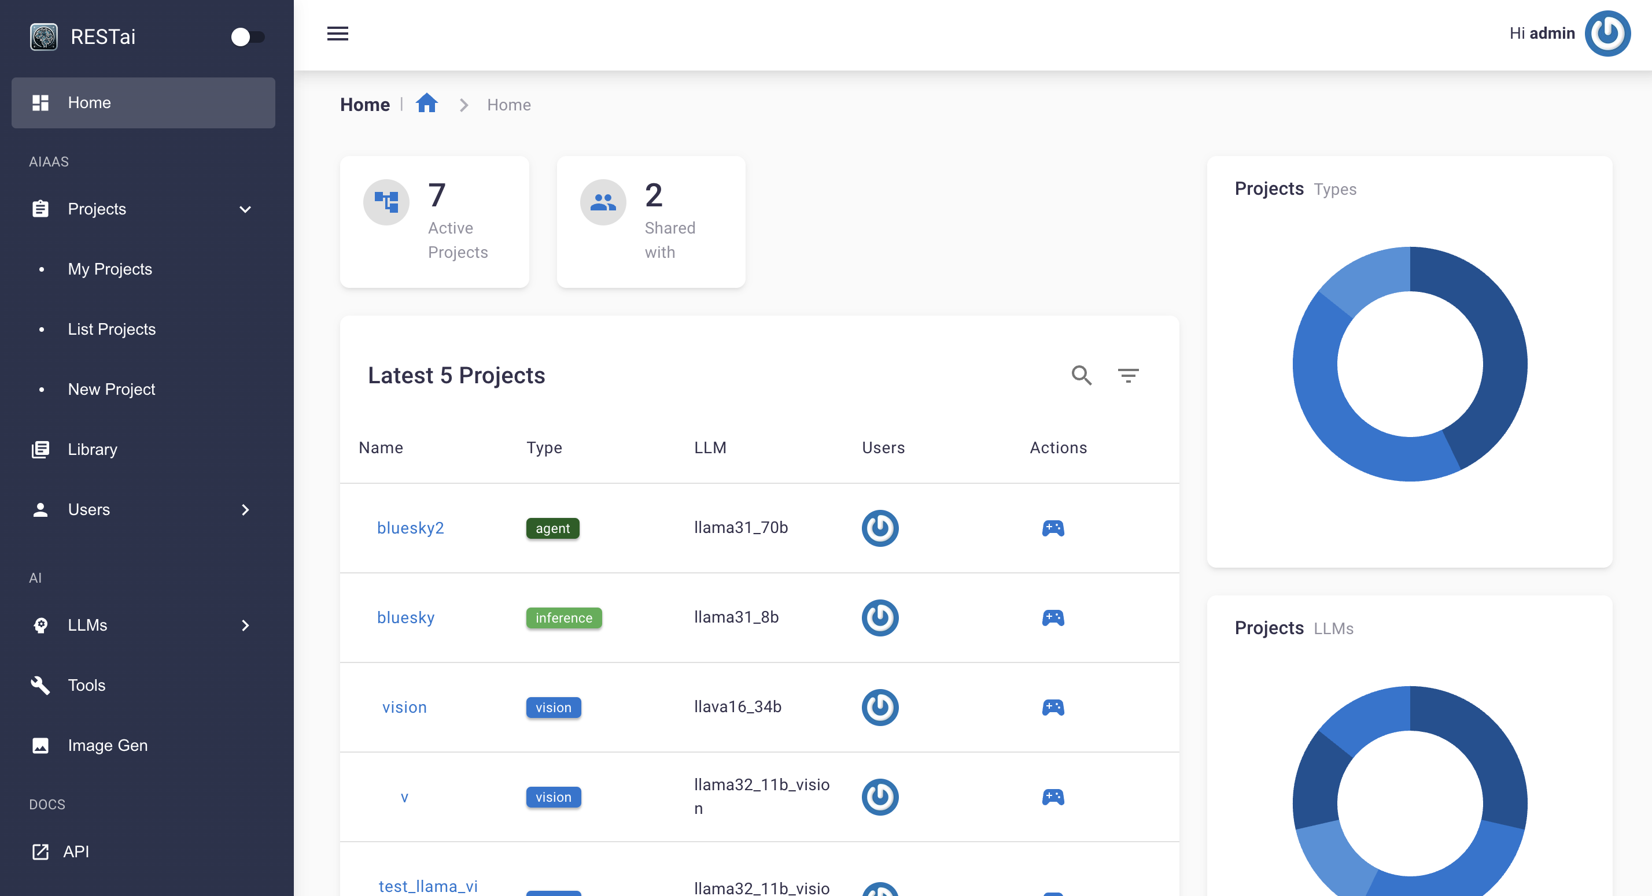The height and width of the screenshot is (896, 1652).
Task: Click New Project in the sidebar
Action: tap(112, 389)
